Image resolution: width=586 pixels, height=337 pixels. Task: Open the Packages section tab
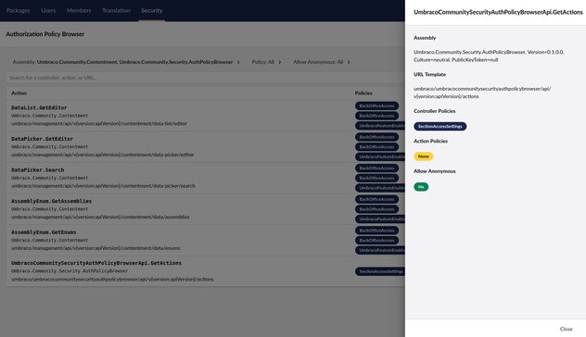click(x=18, y=10)
